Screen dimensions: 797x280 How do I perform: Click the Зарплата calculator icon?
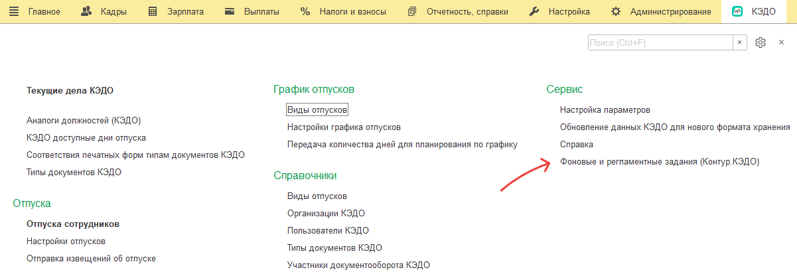[x=153, y=11]
